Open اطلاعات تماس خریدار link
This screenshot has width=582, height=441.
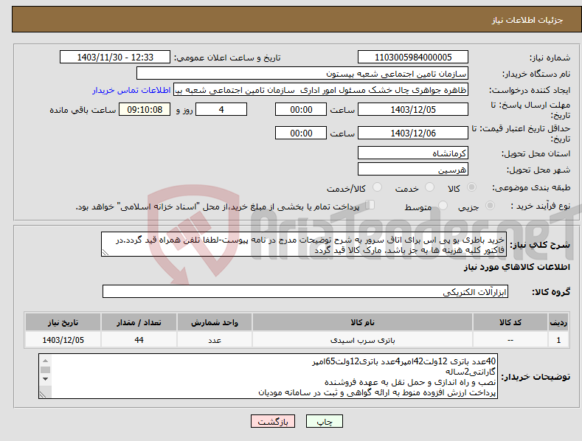pos(131,90)
